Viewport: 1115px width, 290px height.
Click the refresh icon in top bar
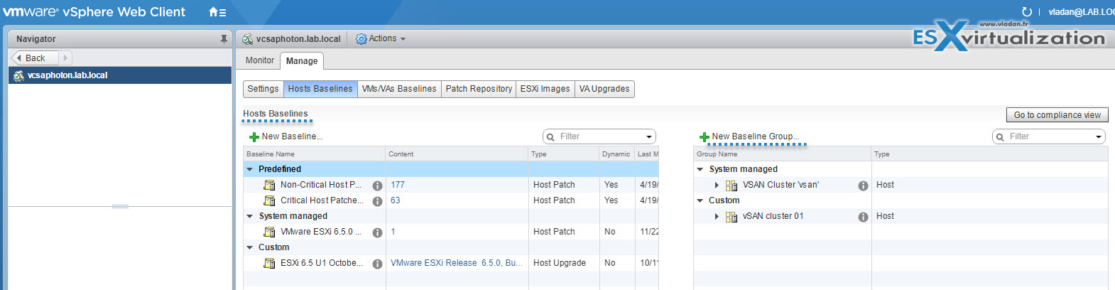(x=1026, y=11)
